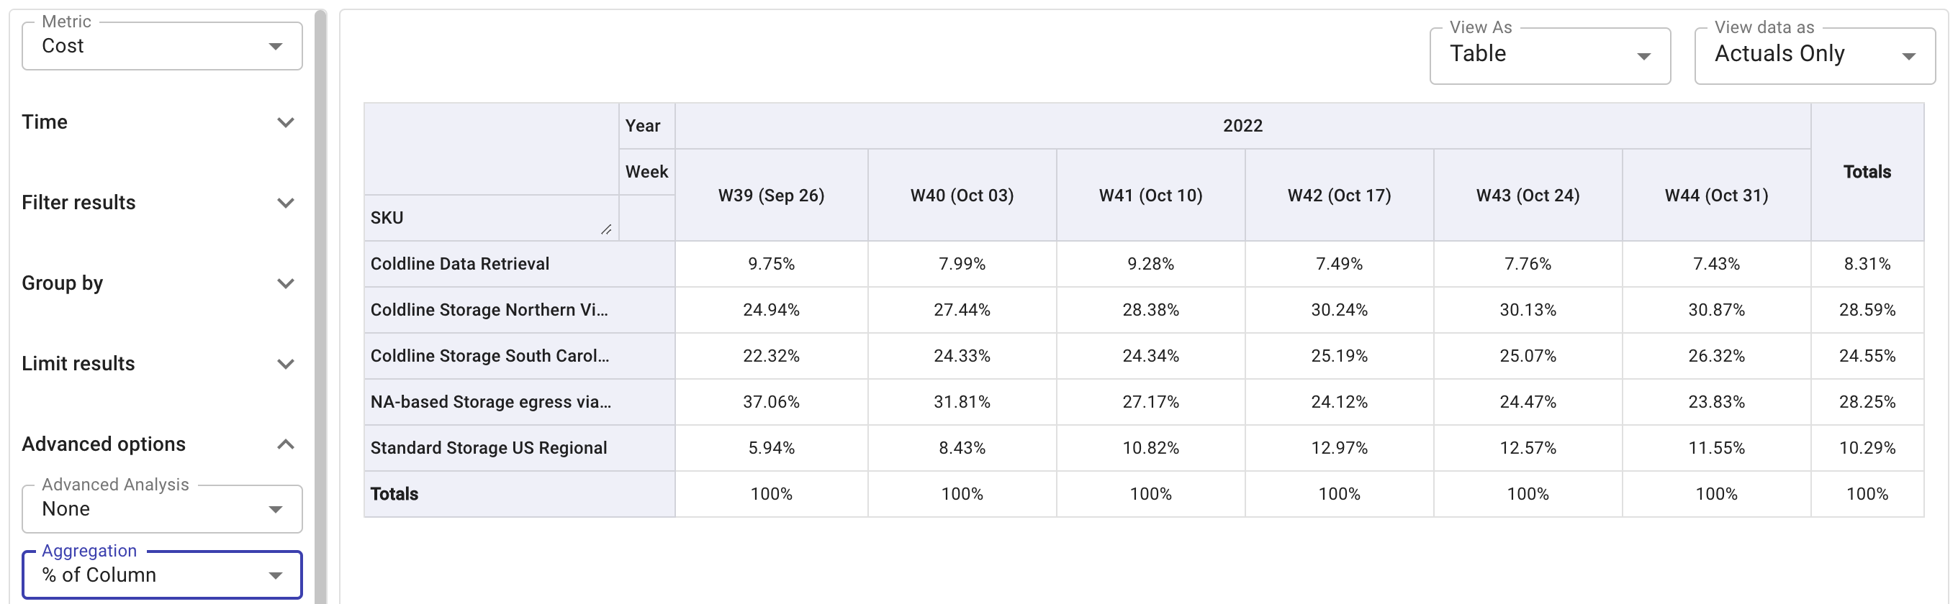Click the Totals column header
Image resolution: width=1958 pixels, height=604 pixels.
click(1868, 171)
